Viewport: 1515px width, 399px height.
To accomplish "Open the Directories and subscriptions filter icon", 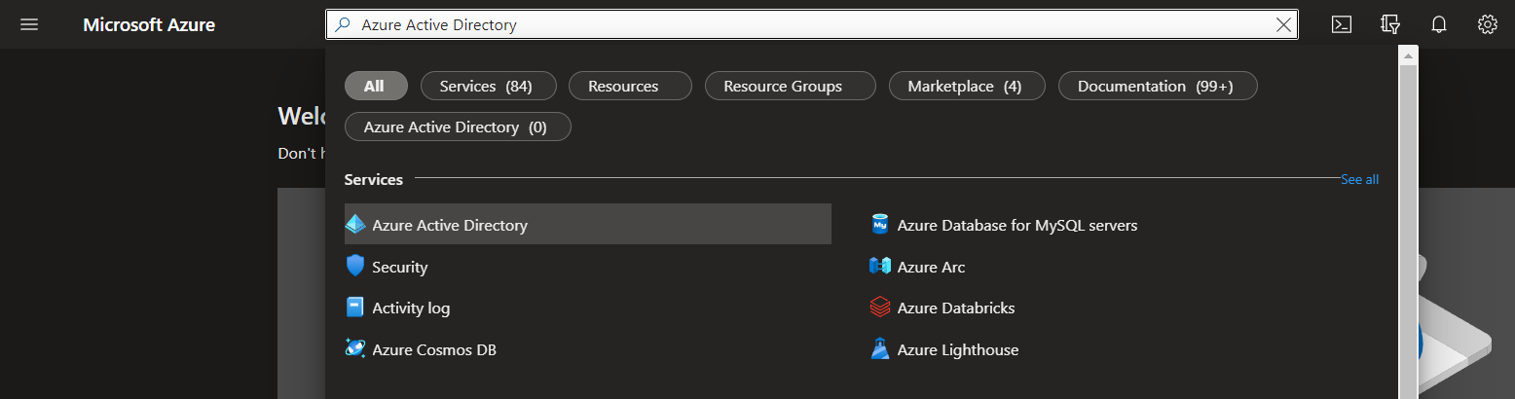I will click(x=1390, y=24).
